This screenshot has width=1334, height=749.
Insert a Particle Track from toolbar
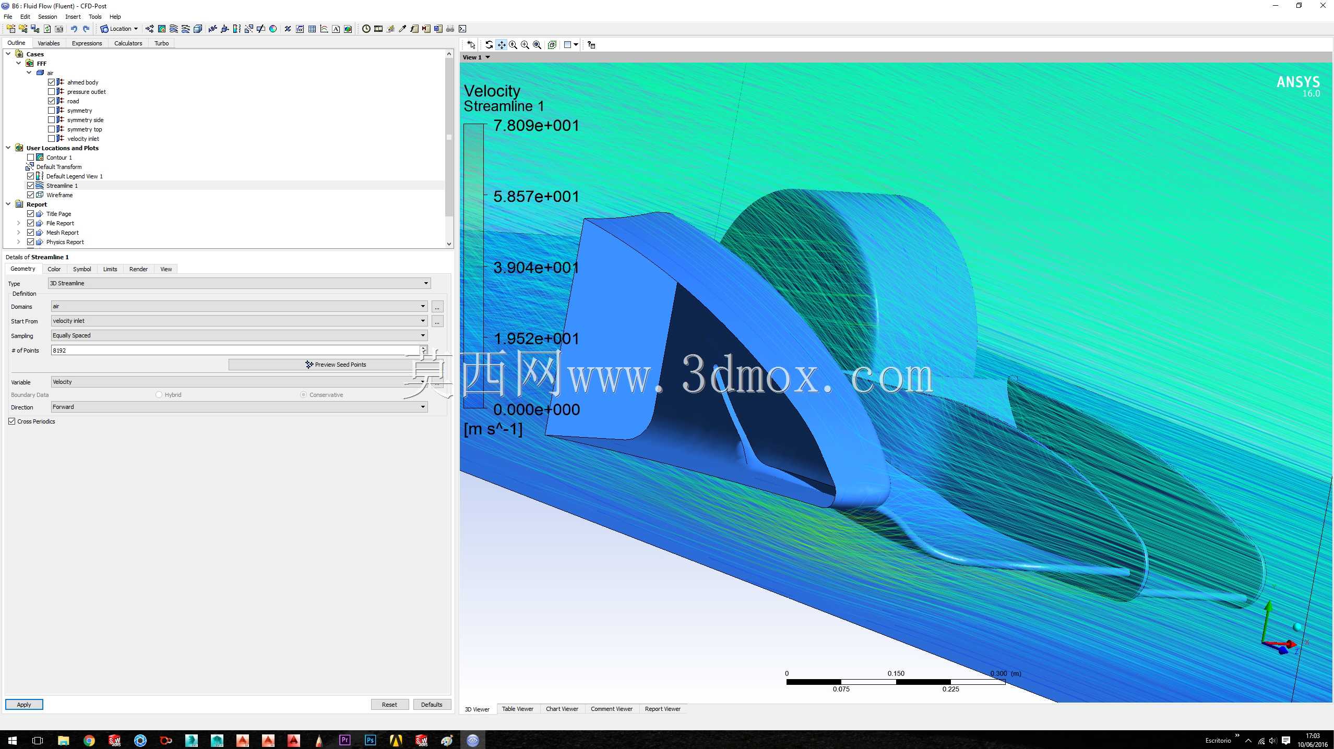pyautogui.click(x=186, y=29)
